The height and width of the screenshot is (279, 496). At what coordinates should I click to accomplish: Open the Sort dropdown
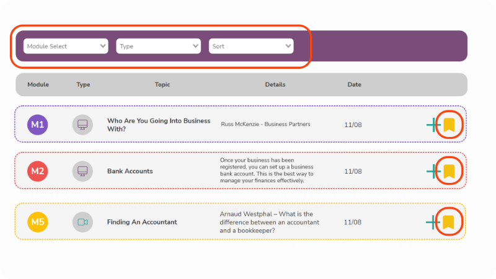[x=251, y=46]
